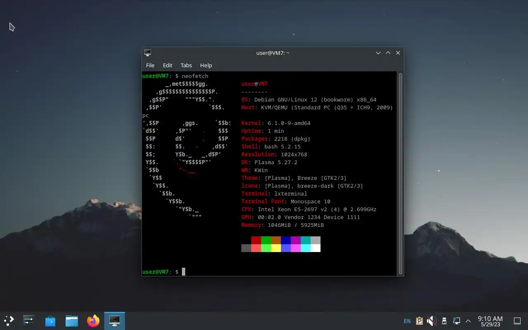This screenshot has height=330, width=528.
Task: Click the 'Uptime: 1 min' line
Action: coord(263,131)
